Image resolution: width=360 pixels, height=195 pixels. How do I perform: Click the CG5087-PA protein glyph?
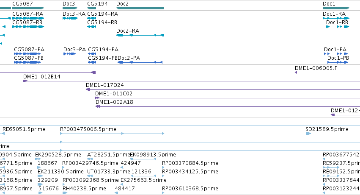point(27,54)
